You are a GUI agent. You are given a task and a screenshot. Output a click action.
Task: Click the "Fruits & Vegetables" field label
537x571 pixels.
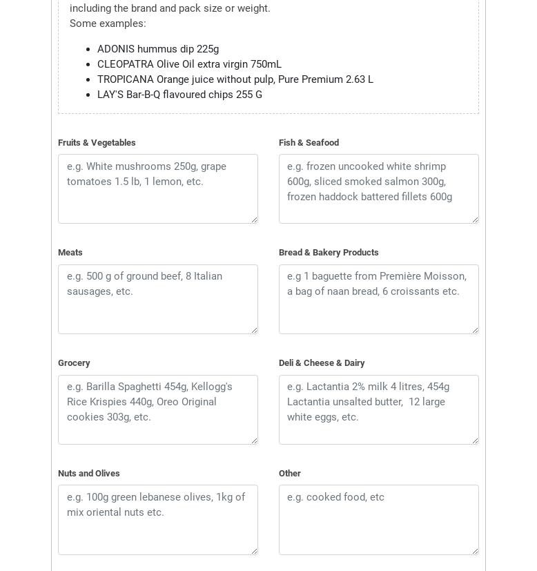pyautogui.click(x=97, y=143)
